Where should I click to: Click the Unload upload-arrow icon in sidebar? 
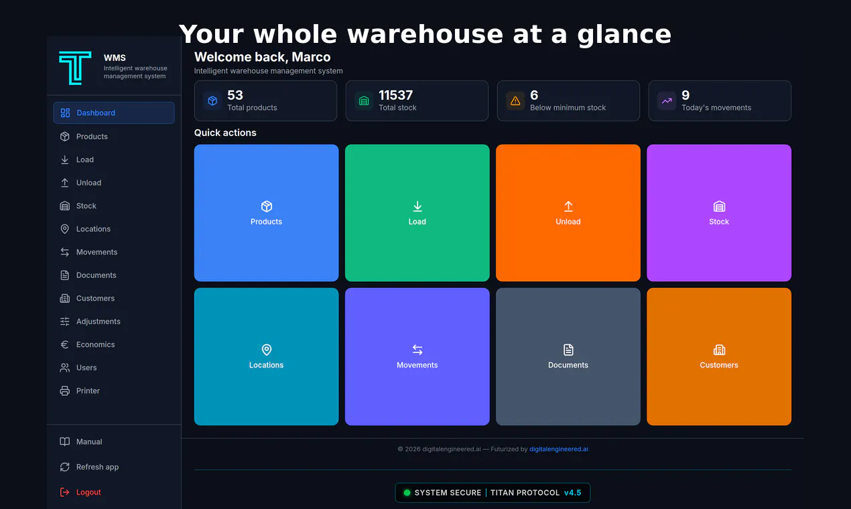(65, 183)
